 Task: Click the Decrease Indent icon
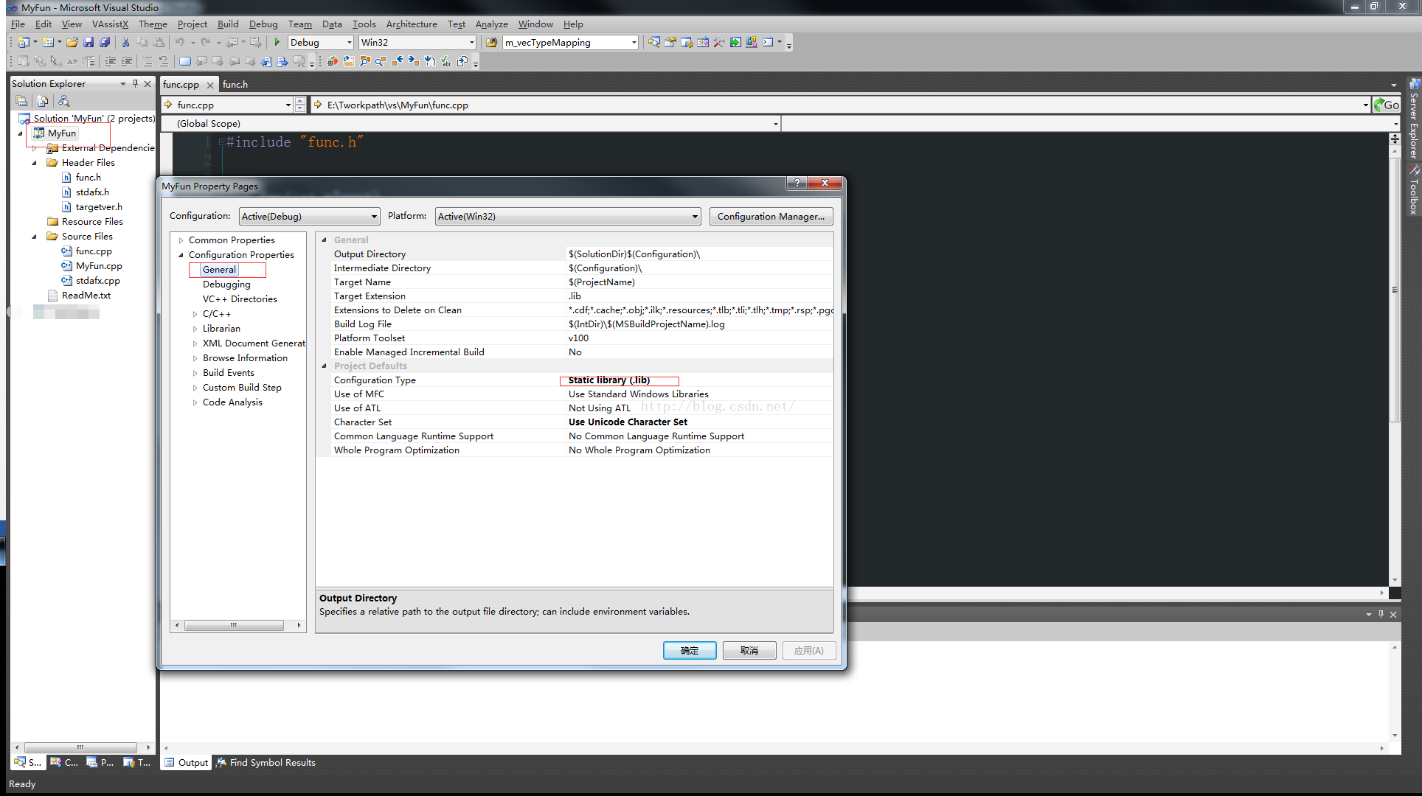point(110,62)
